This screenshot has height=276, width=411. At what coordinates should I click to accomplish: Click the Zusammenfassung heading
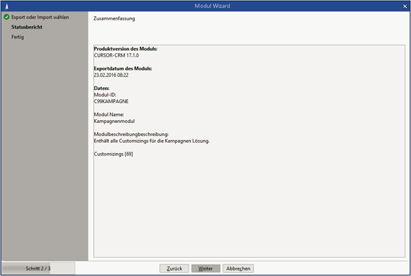tap(114, 18)
